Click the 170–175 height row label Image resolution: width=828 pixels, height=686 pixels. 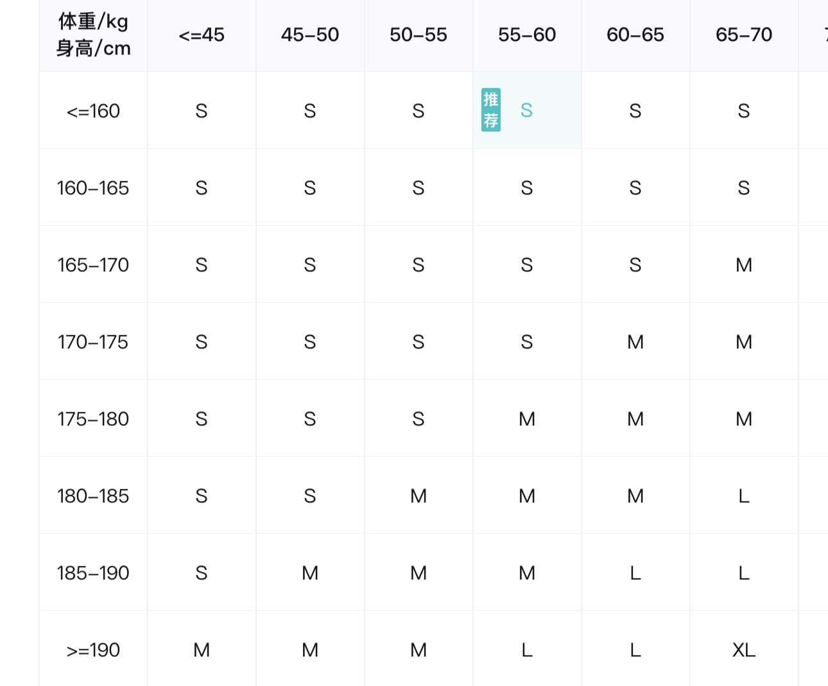93,341
